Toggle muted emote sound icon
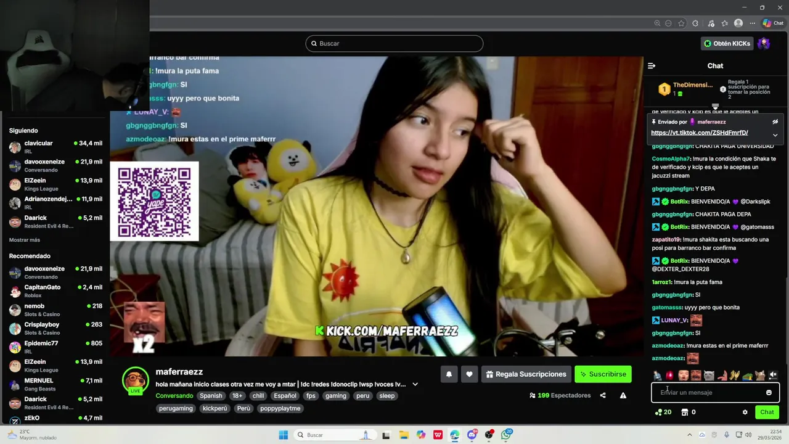This screenshot has width=789, height=444. [x=773, y=375]
